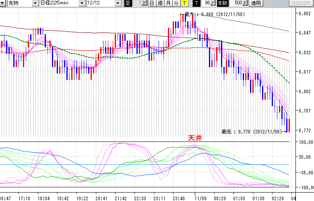
Task: Toggle the yellow-highlighted T tick button
Action: pyautogui.click(x=184, y=3)
